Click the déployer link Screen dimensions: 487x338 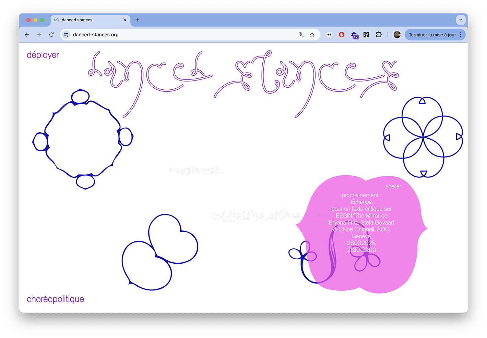(x=43, y=55)
